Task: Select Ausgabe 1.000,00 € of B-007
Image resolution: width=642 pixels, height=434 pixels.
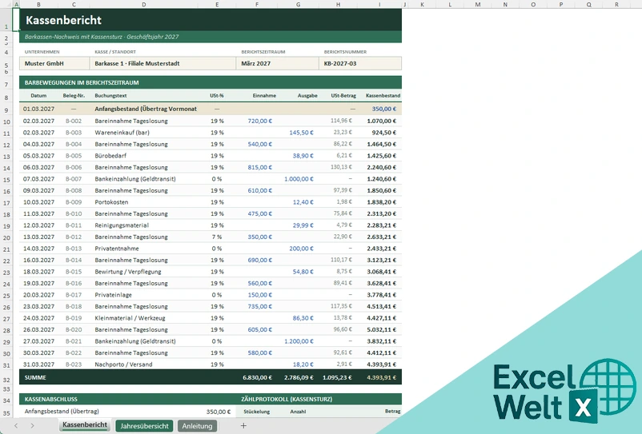Action: tap(299, 179)
